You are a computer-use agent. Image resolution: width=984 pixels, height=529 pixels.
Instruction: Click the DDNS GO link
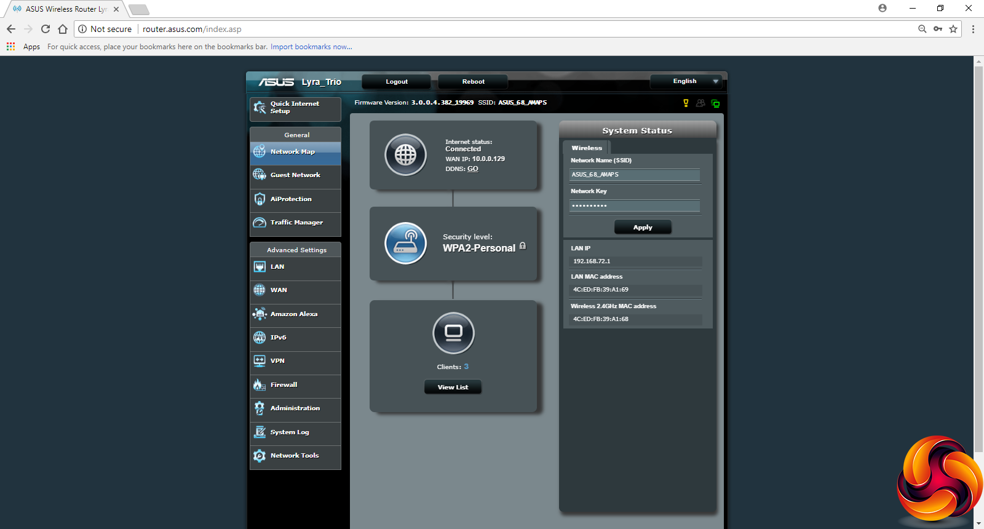(x=472, y=169)
